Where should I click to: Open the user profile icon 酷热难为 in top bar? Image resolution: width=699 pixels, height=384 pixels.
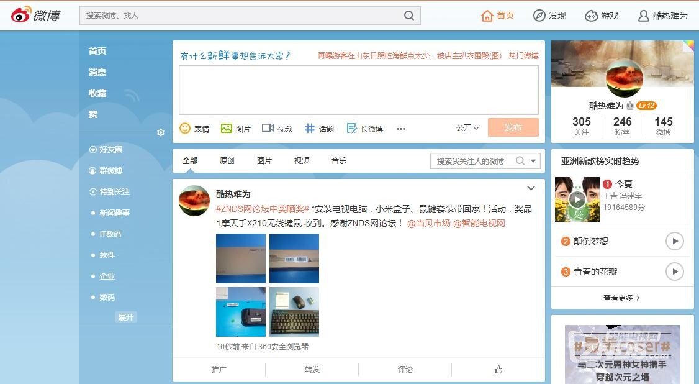click(x=643, y=16)
